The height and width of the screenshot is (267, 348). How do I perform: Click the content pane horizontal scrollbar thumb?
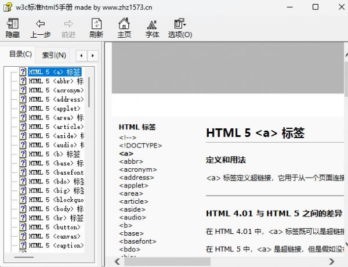(167, 261)
